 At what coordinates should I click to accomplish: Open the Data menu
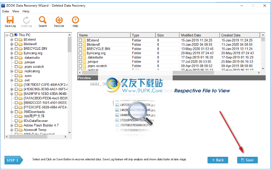(x=5, y=12)
